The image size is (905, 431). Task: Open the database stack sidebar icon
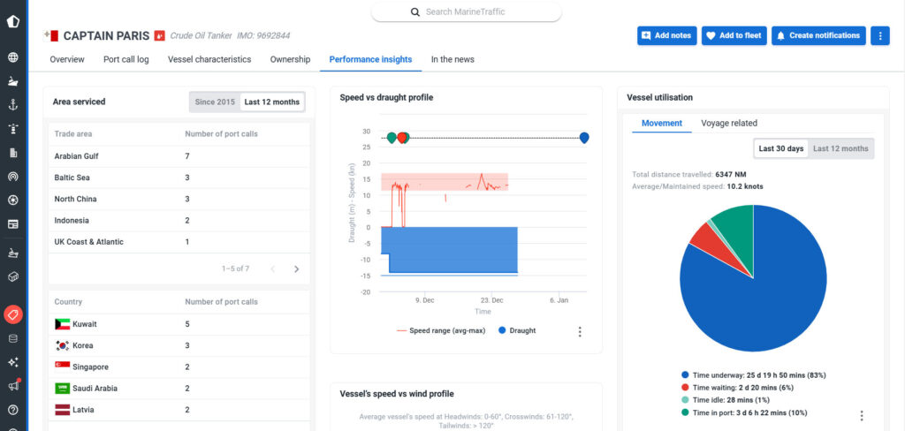point(12,338)
